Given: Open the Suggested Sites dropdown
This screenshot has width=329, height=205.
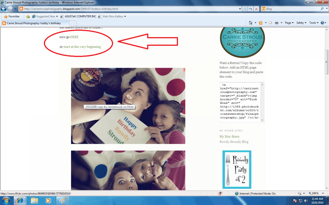Looking at the screenshot, I should point(44,16).
